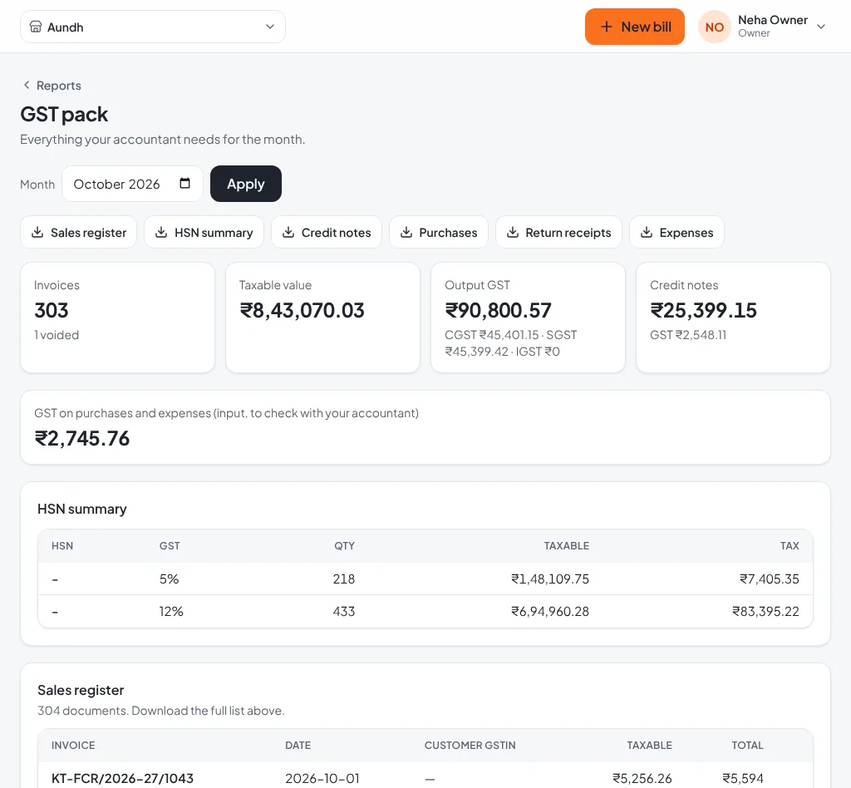Download the Sales register
This screenshot has width=851, height=788.
(79, 232)
